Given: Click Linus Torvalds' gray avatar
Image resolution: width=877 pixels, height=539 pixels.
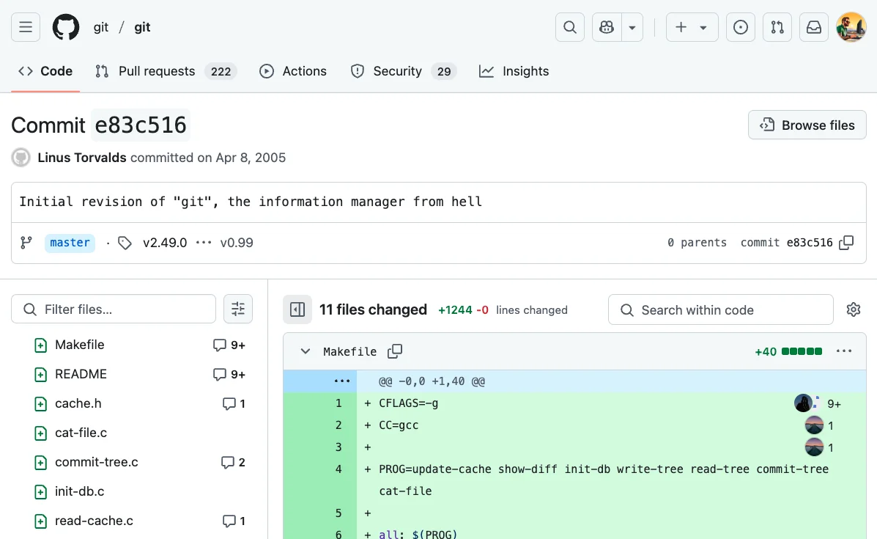Looking at the screenshot, I should [x=21, y=158].
